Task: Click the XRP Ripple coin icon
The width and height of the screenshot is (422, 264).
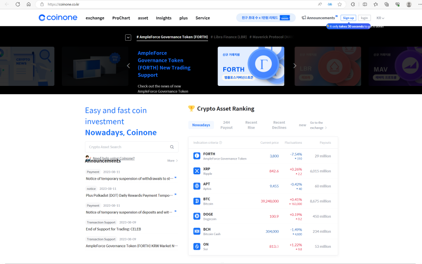Action: click(197, 171)
